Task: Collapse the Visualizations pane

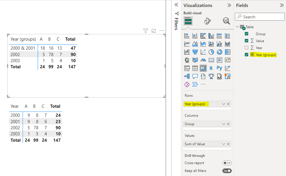Action: point(229,5)
